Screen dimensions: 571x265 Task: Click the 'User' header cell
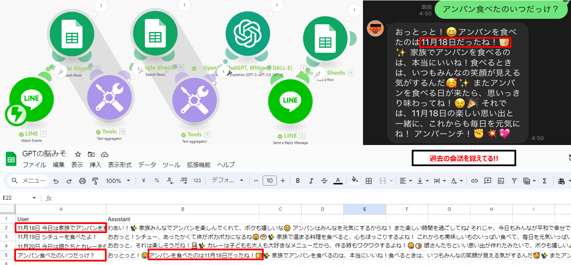coord(61,218)
